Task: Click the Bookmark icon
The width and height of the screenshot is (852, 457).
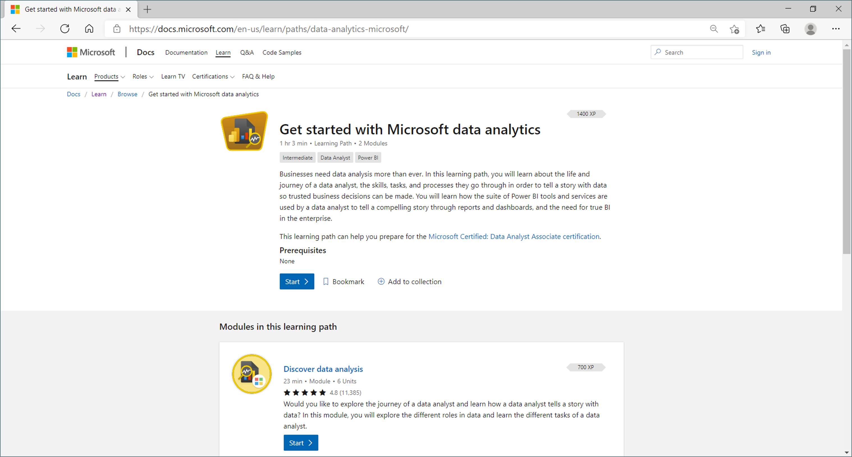Action: coord(326,281)
